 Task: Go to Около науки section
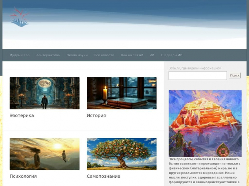click(x=77, y=55)
